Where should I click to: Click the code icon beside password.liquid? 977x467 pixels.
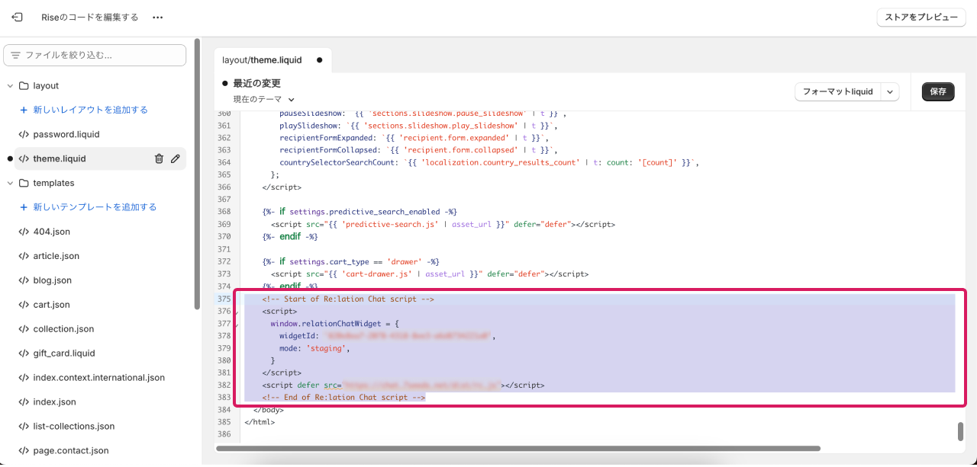24,134
